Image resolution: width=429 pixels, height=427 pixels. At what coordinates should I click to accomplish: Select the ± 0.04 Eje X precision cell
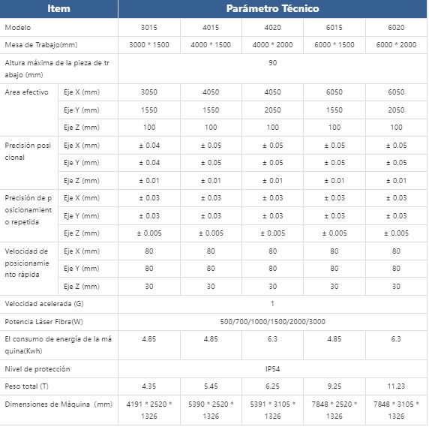pos(149,146)
